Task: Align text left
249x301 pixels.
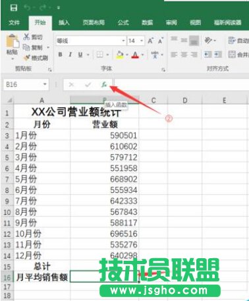Action: tap(174, 55)
